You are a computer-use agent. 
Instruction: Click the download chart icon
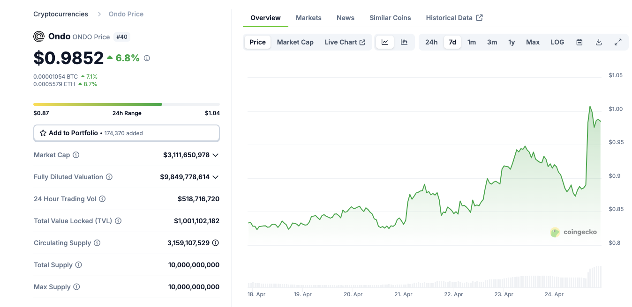click(599, 42)
